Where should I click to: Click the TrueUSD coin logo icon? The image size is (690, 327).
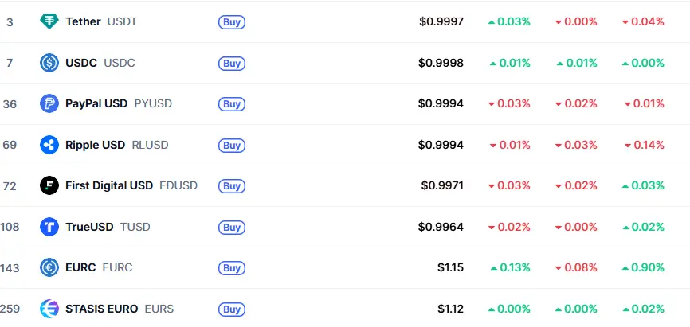coord(49,227)
